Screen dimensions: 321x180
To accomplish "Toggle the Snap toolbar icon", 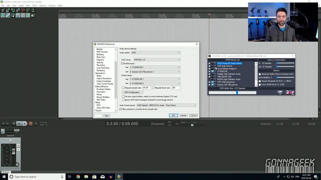I will click(28, 15).
